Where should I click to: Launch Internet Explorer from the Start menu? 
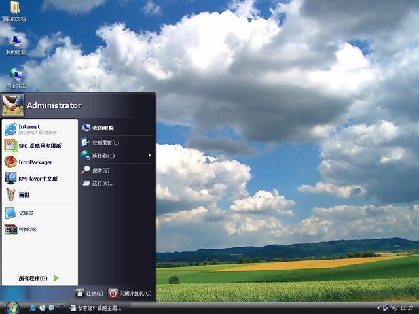[40, 130]
